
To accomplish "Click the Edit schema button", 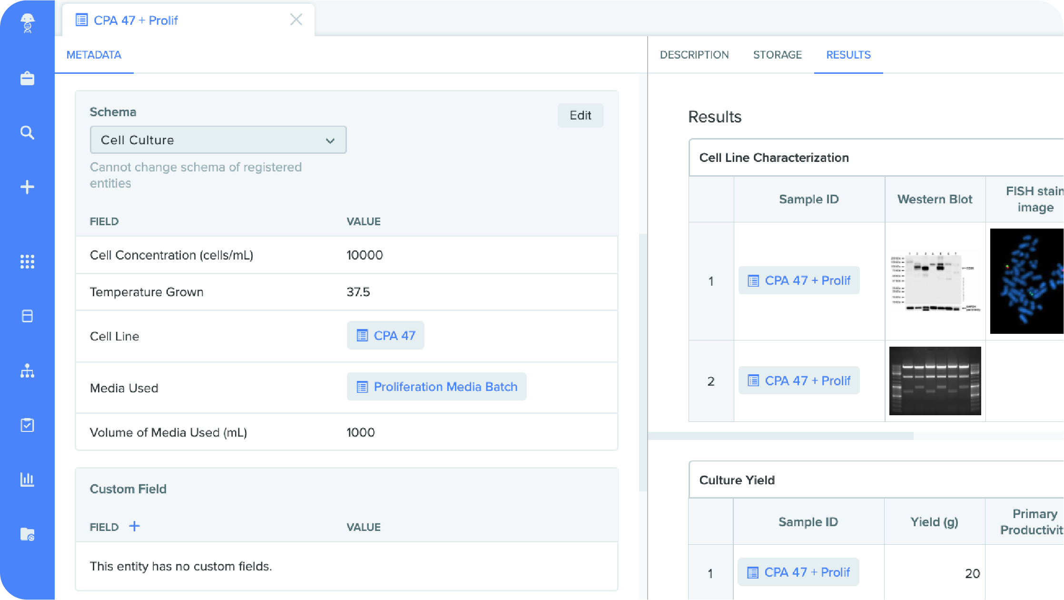I will (x=580, y=115).
